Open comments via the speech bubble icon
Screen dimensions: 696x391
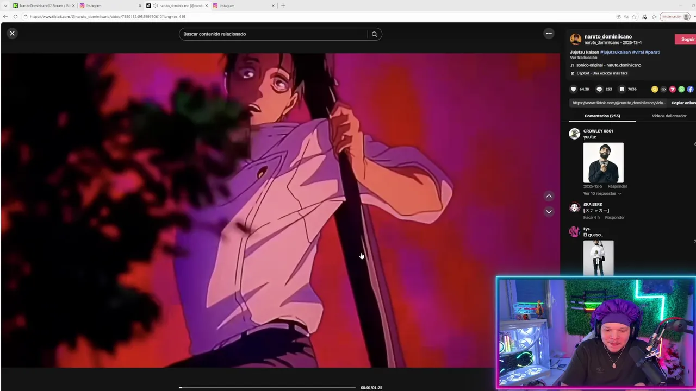tap(599, 89)
